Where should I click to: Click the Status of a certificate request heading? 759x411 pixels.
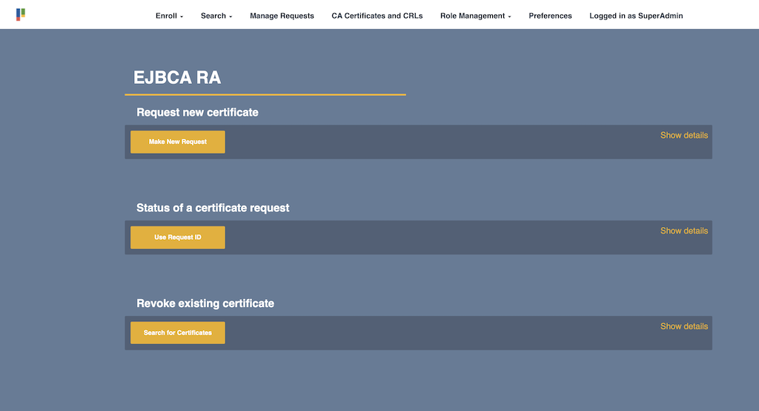click(213, 208)
